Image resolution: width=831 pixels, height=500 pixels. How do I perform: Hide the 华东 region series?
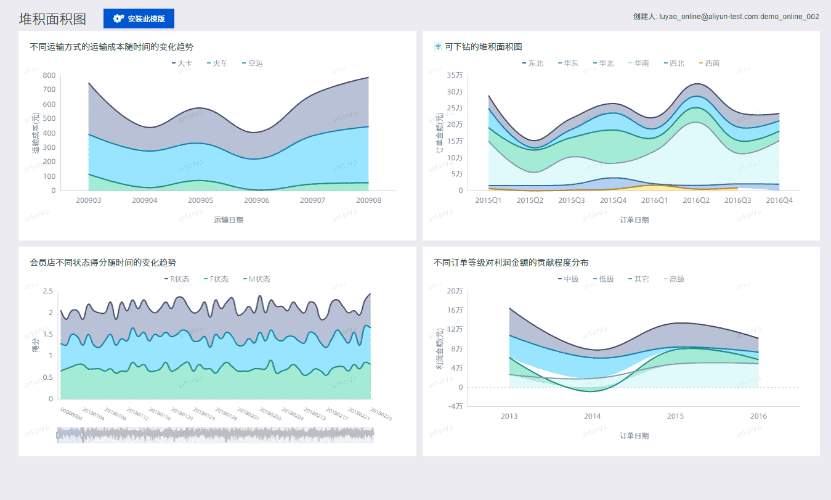pyautogui.click(x=568, y=64)
